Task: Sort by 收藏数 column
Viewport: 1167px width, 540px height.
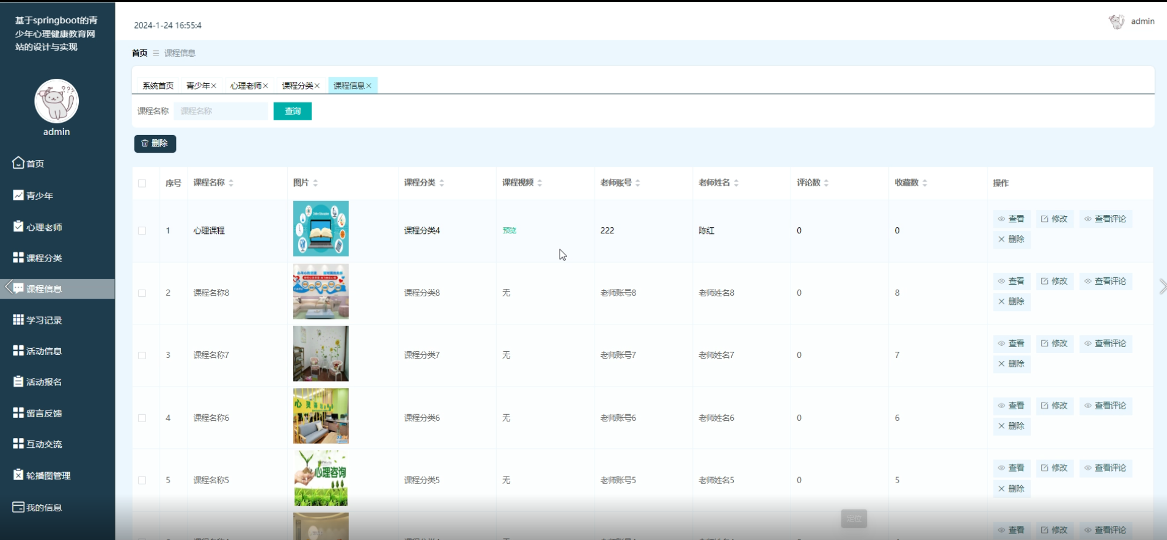Action: tap(924, 183)
